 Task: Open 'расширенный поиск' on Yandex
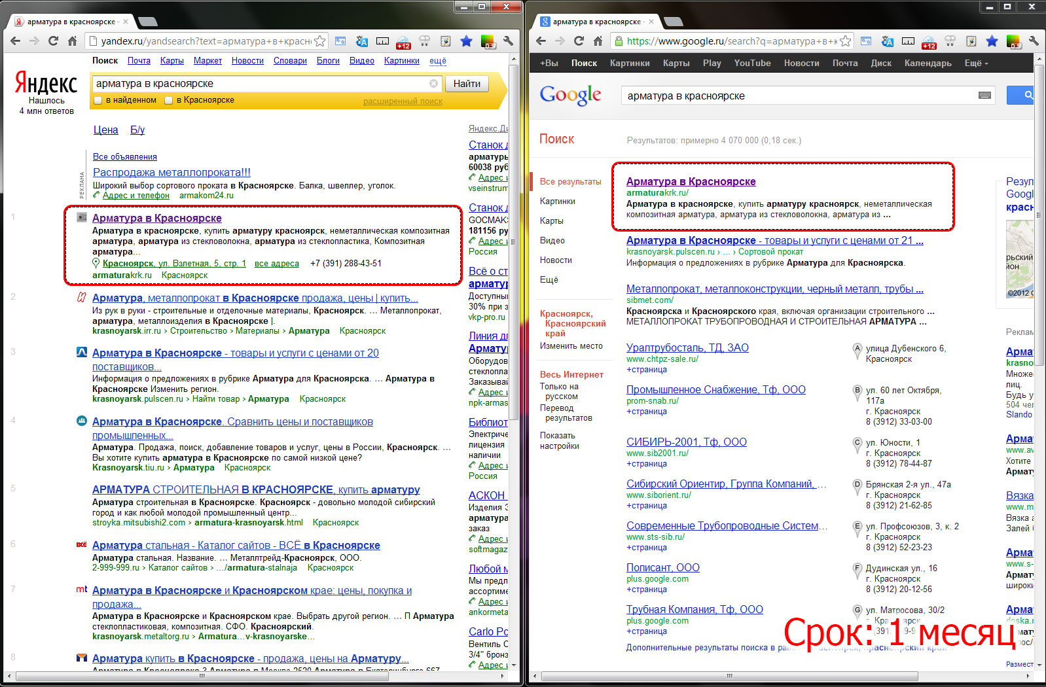point(403,101)
